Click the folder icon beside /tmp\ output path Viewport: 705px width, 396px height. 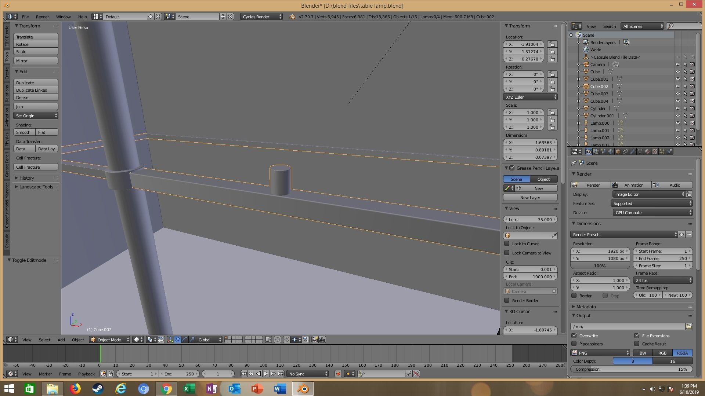click(x=689, y=326)
